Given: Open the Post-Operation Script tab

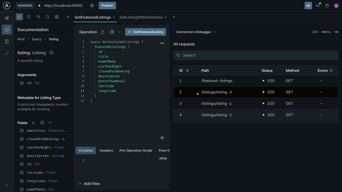Looking at the screenshot, I should 164,150.
